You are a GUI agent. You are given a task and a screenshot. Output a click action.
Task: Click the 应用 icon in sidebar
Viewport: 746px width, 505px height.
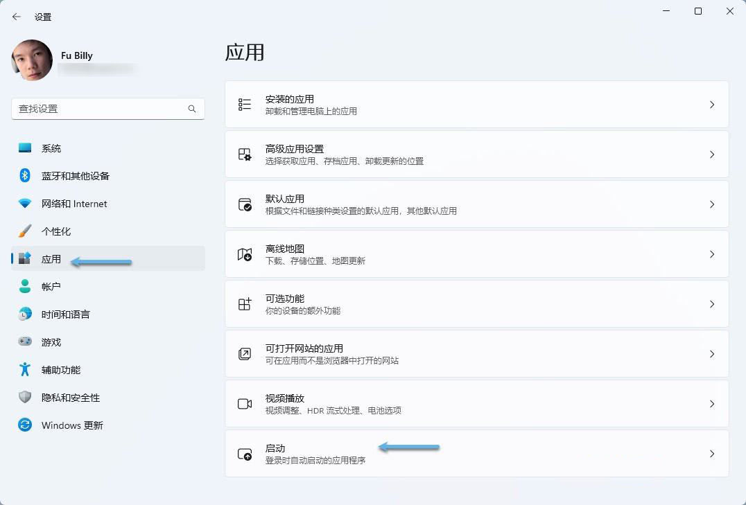tap(26, 258)
